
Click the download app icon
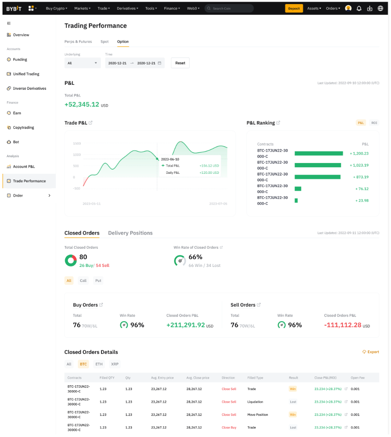369,8
